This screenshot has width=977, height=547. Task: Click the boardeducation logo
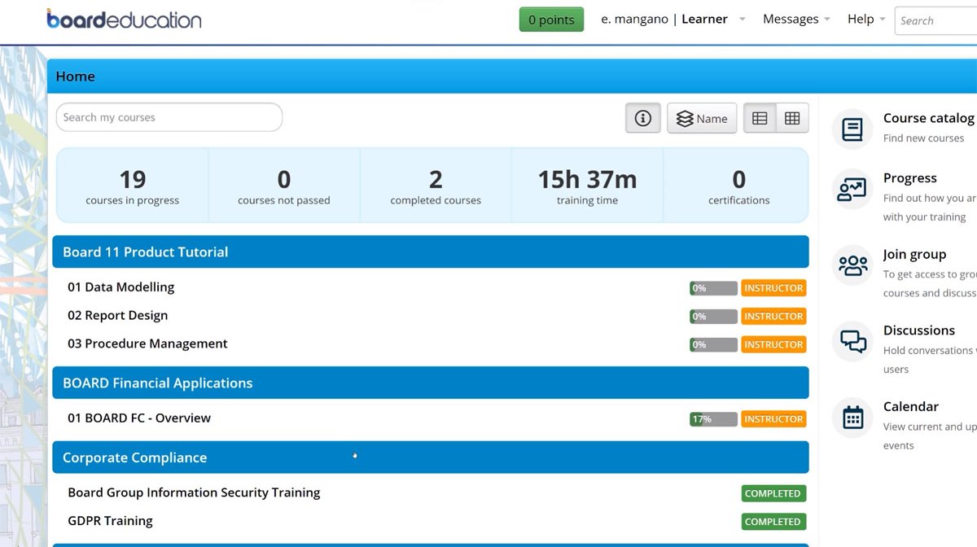click(124, 19)
